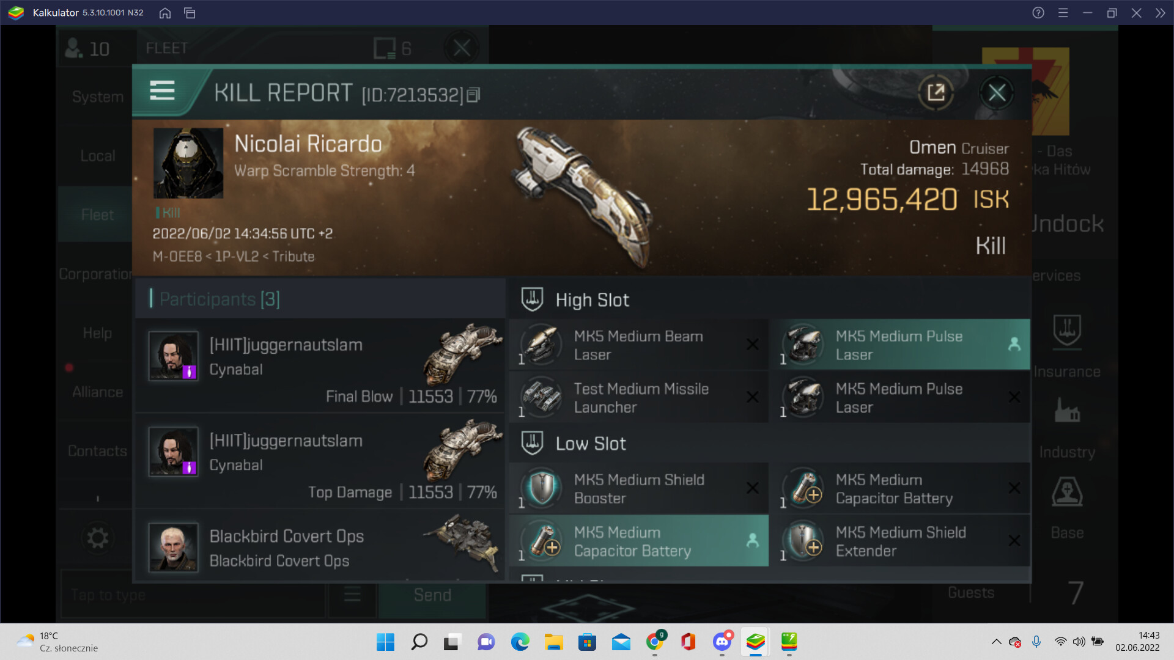Click the highlighted MK5 Medium Pulse Laser
The image size is (1174, 660).
(x=900, y=345)
